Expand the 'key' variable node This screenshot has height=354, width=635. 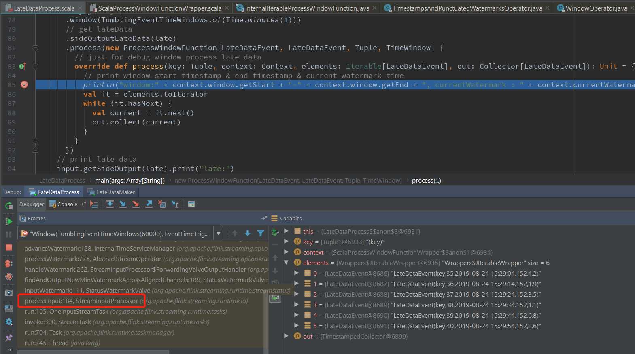tap(287, 241)
